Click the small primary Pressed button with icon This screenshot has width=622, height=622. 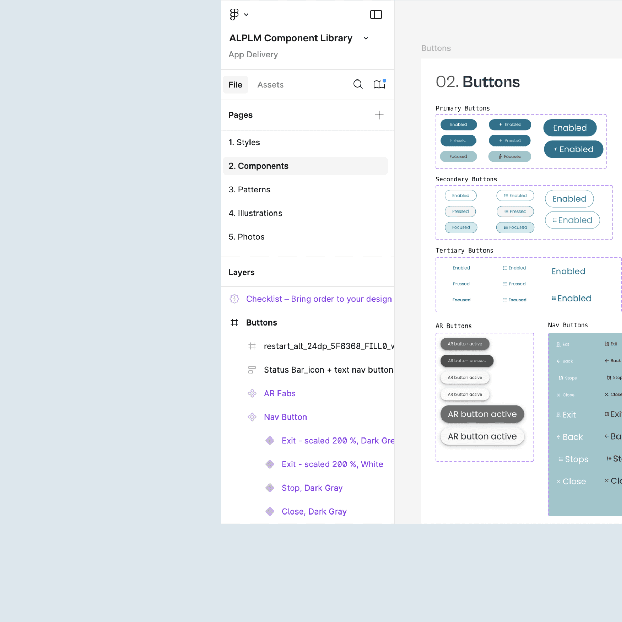(510, 140)
